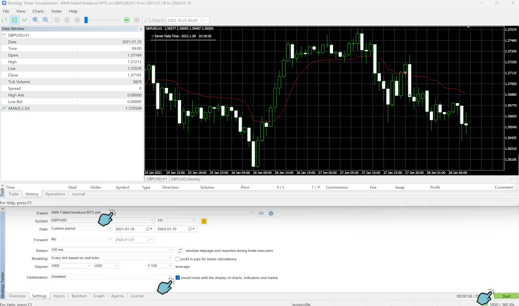
Task: Toggle emulate slippage and requotes option
Action: [179, 250]
